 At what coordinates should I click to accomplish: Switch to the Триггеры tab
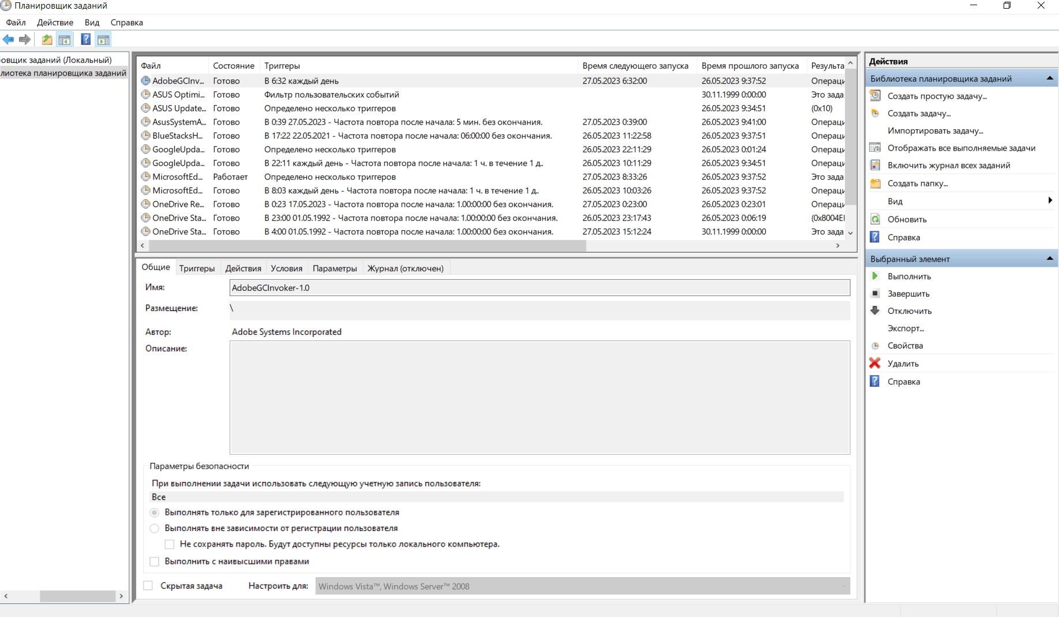tap(197, 268)
